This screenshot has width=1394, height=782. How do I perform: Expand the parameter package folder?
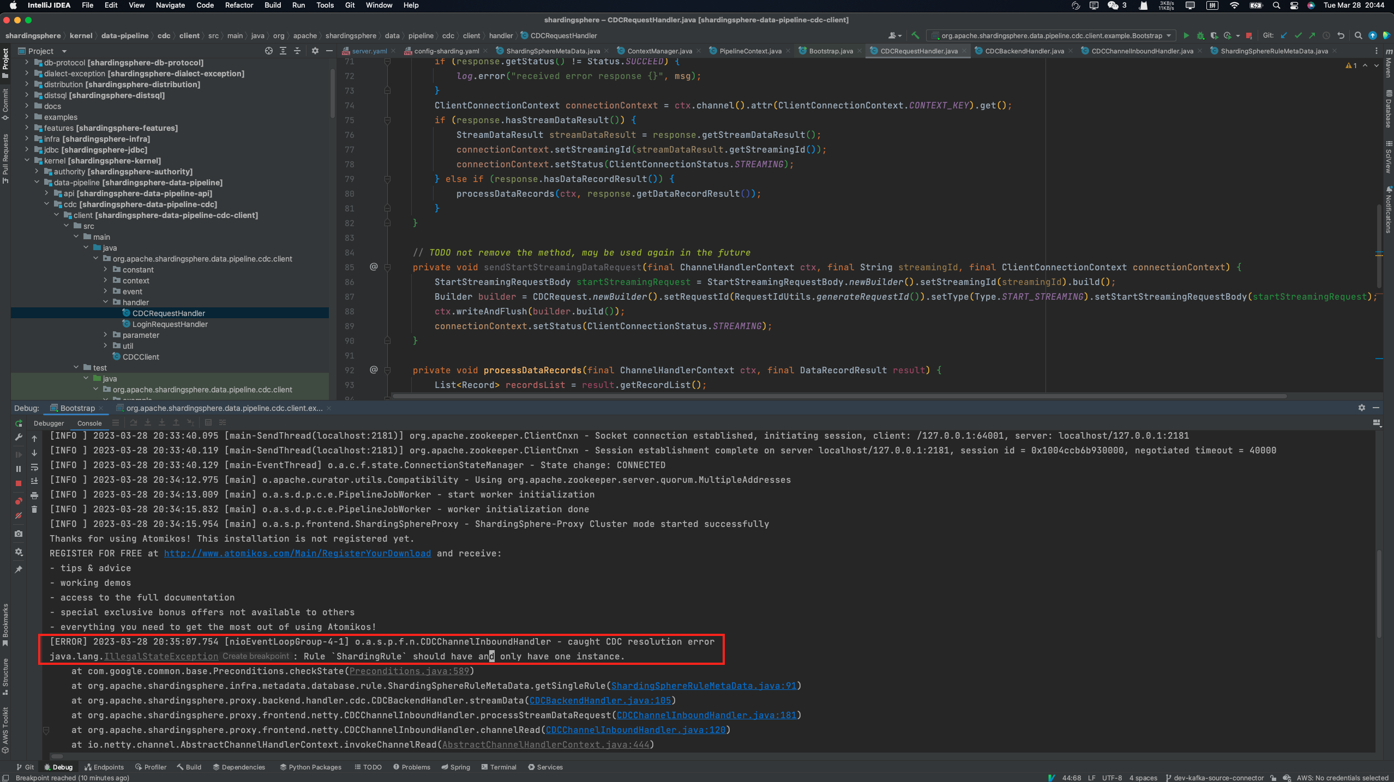click(105, 335)
